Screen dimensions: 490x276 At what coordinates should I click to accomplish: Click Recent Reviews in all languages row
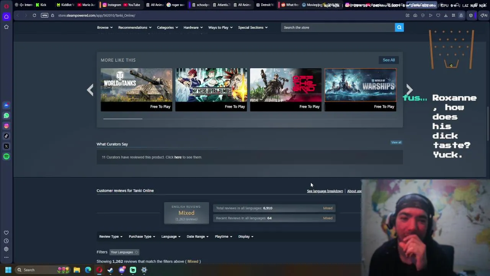click(x=274, y=218)
